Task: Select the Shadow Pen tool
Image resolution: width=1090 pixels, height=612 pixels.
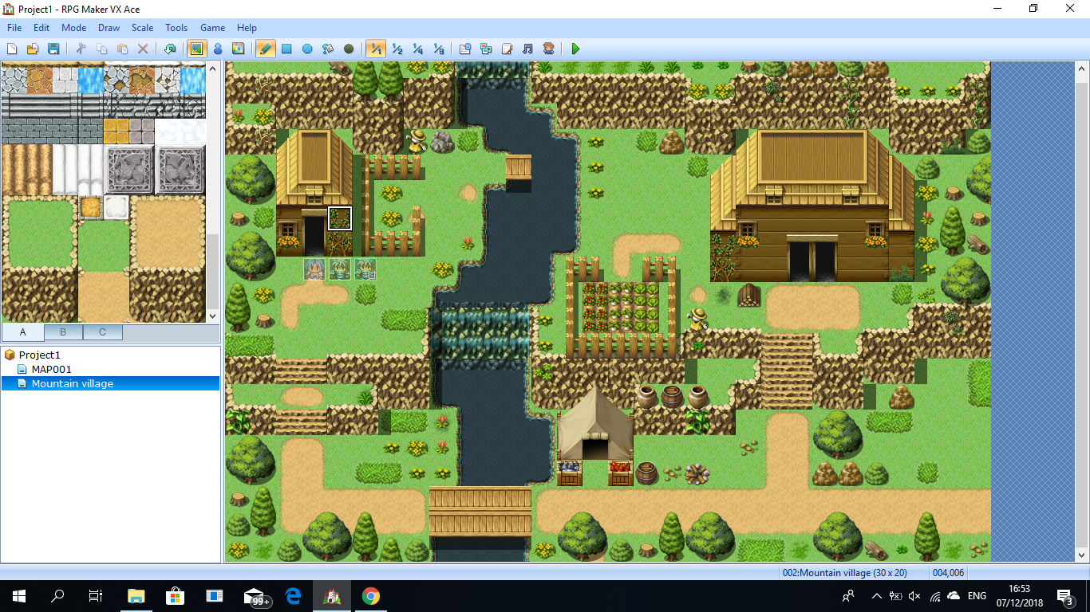Action: [349, 49]
